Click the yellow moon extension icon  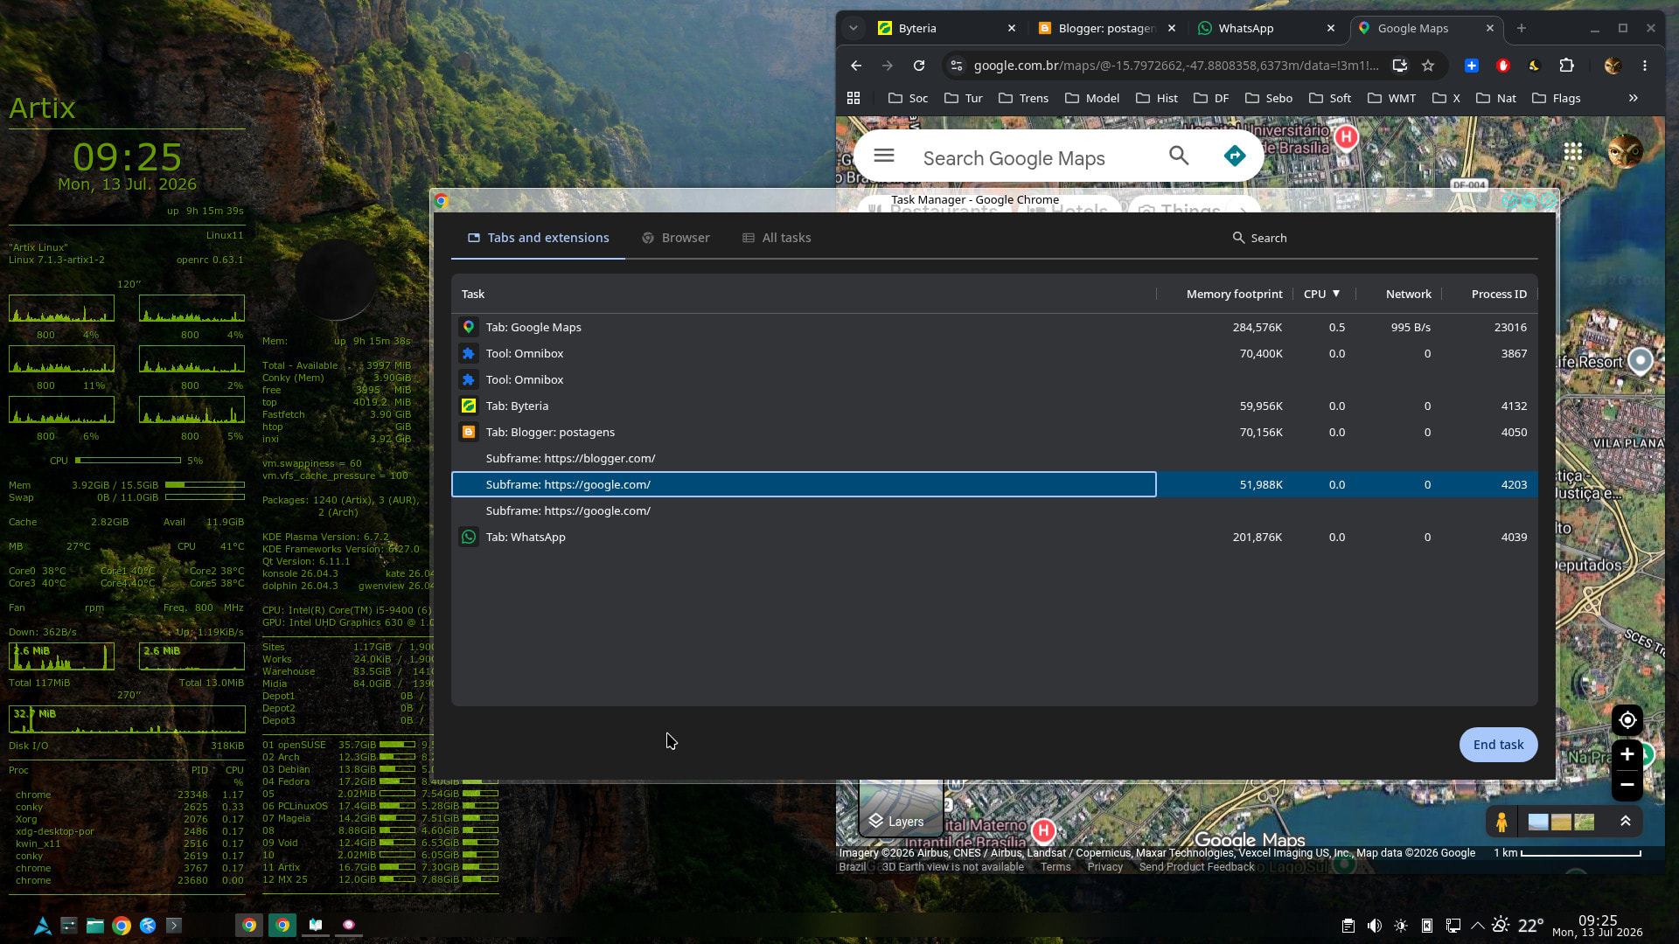coord(1534,66)
